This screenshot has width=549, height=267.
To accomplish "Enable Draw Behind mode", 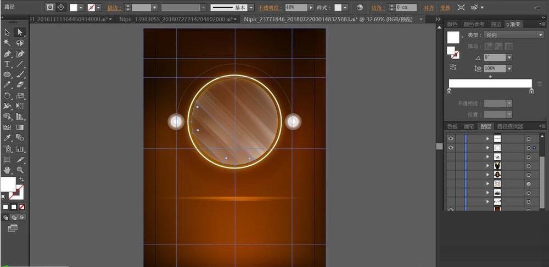I will [x=14, y=217].
